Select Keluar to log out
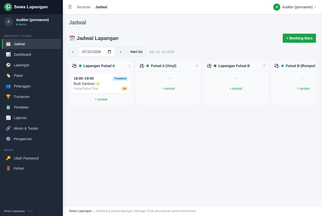322x216 pixels. 31,168
